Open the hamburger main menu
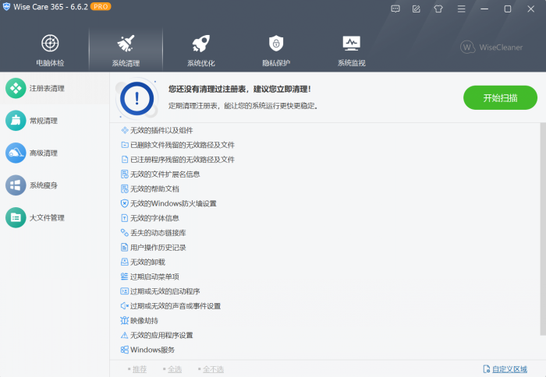Screen dimensions: 546x377 tap(462, 9)
